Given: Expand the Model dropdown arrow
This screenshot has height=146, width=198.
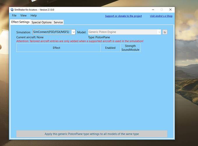Looking at the screenshot, I should (159, 32).
